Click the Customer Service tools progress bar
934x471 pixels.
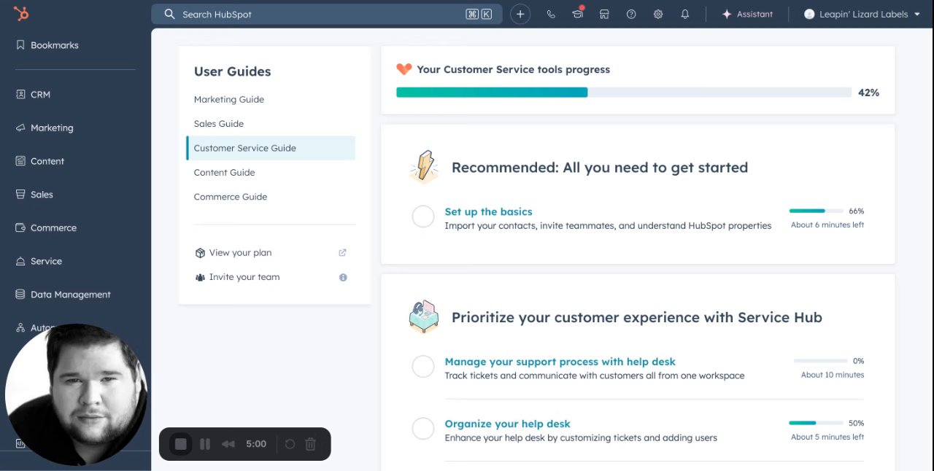pyautogui.click(x=623, y=93)
